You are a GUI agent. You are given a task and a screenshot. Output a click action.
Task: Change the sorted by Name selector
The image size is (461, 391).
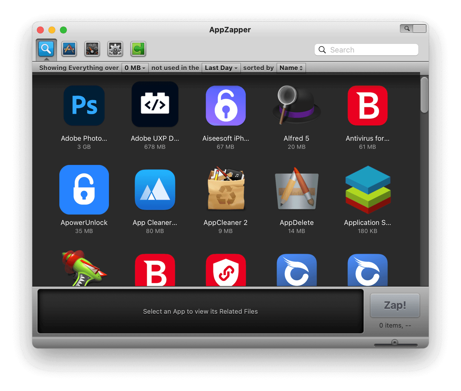pos(291,68)
